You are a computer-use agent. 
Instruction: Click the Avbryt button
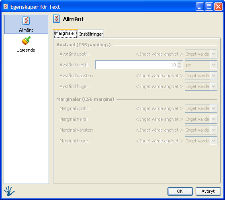point(208,191)
